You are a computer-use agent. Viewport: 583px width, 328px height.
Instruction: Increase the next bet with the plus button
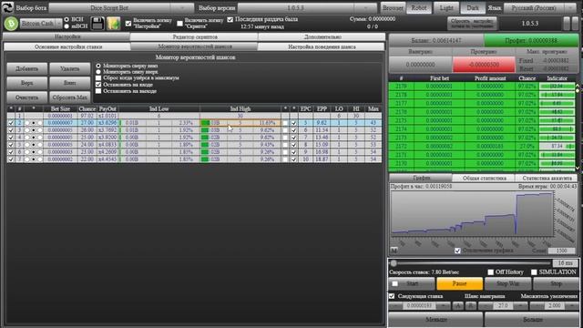click(444, 306)
